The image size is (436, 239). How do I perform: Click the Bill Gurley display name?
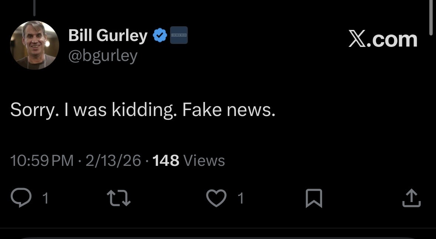coord(108,35)
